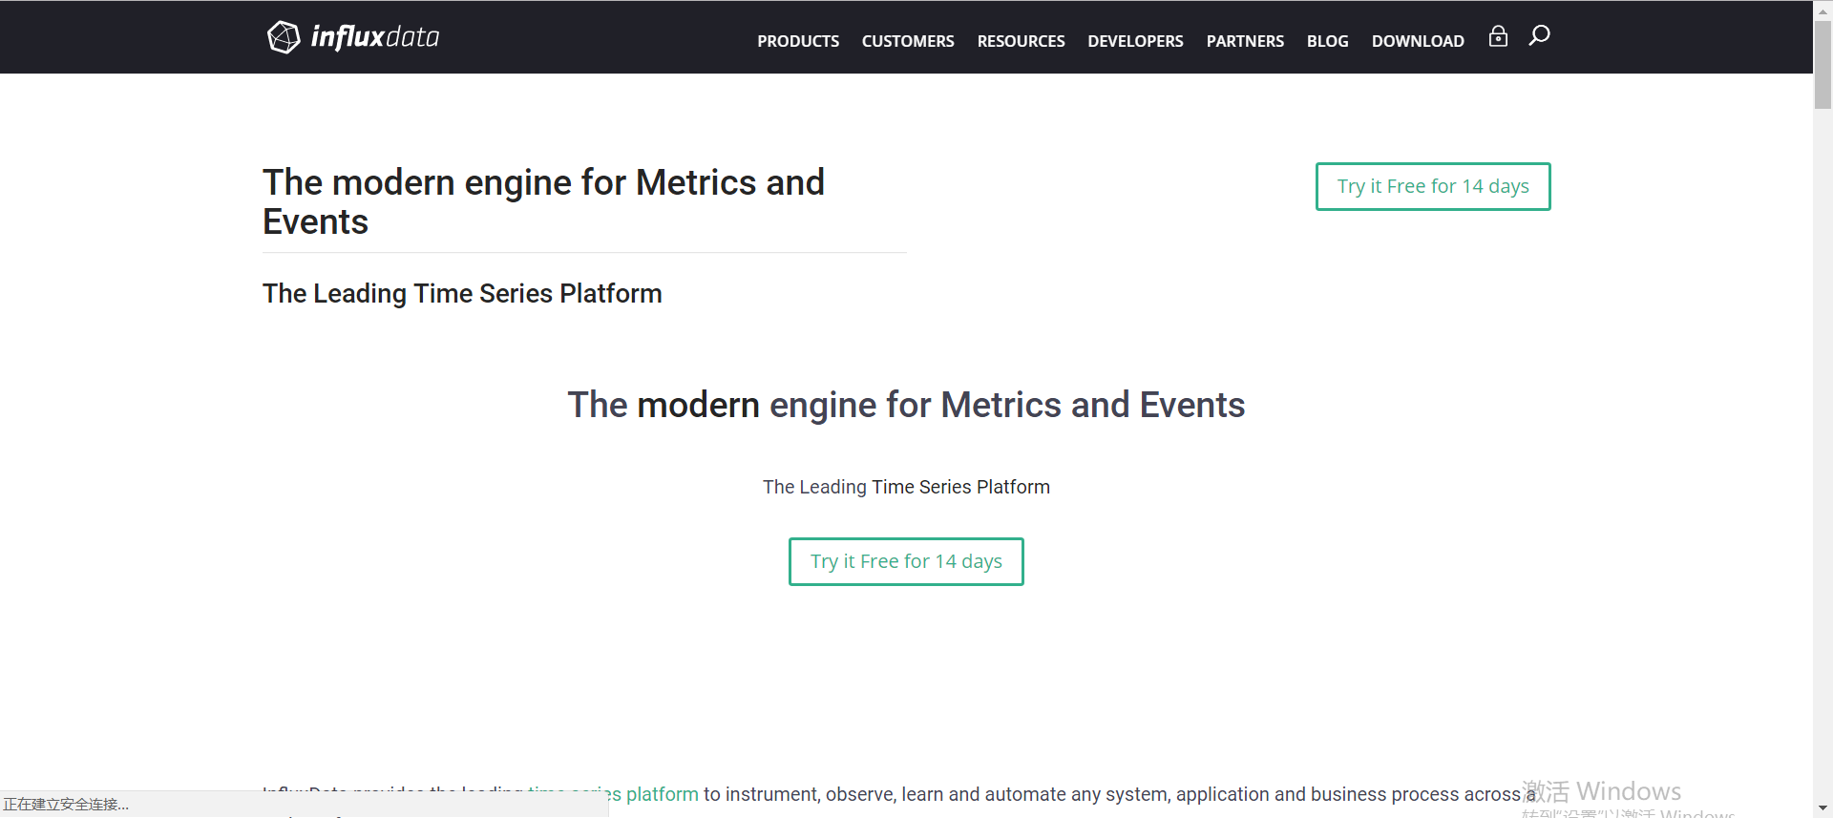Viewport: 1833px width, 818px height.
Task: Click the top-right Try it Free button
Action: click(x=1432, y=186)
